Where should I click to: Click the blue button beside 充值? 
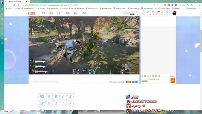135,82
